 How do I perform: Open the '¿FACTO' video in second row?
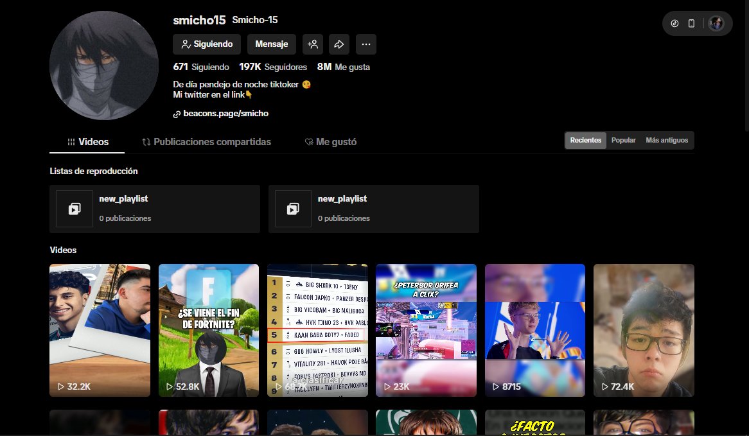(x=535, y=423)
